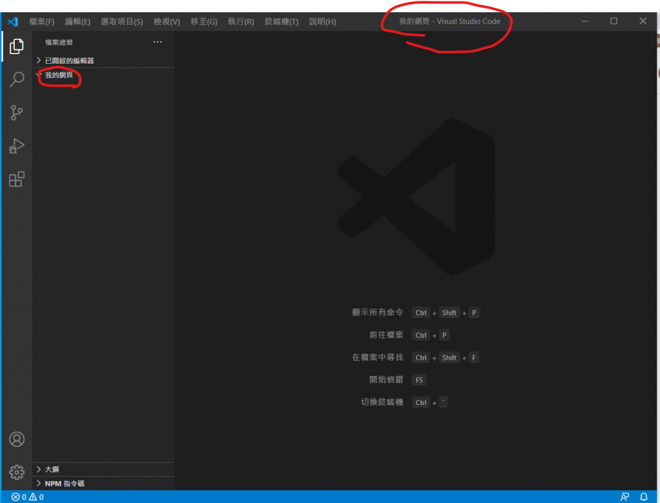
Task: Open the 終端機(T) menu
Action: pyautogui.click(x=281, y=21)
